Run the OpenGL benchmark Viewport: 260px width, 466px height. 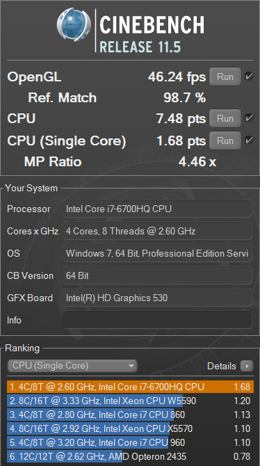tap(225, 77)
